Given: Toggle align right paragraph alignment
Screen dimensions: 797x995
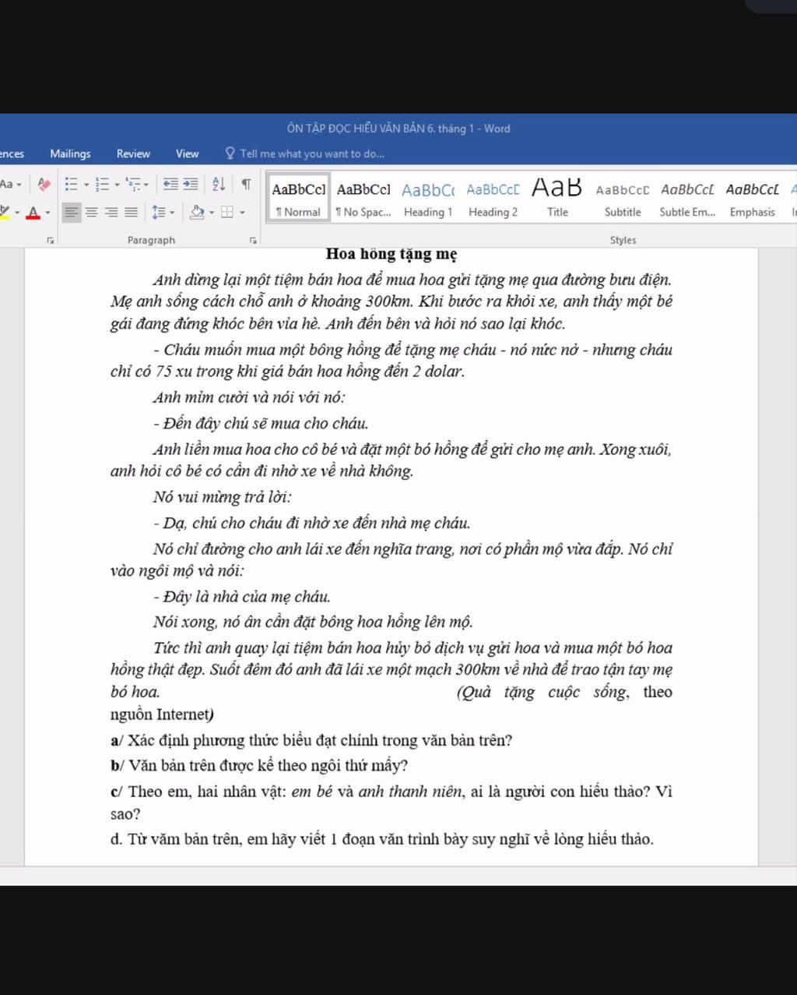Looking at the screenshot, I should click(111, 212).
